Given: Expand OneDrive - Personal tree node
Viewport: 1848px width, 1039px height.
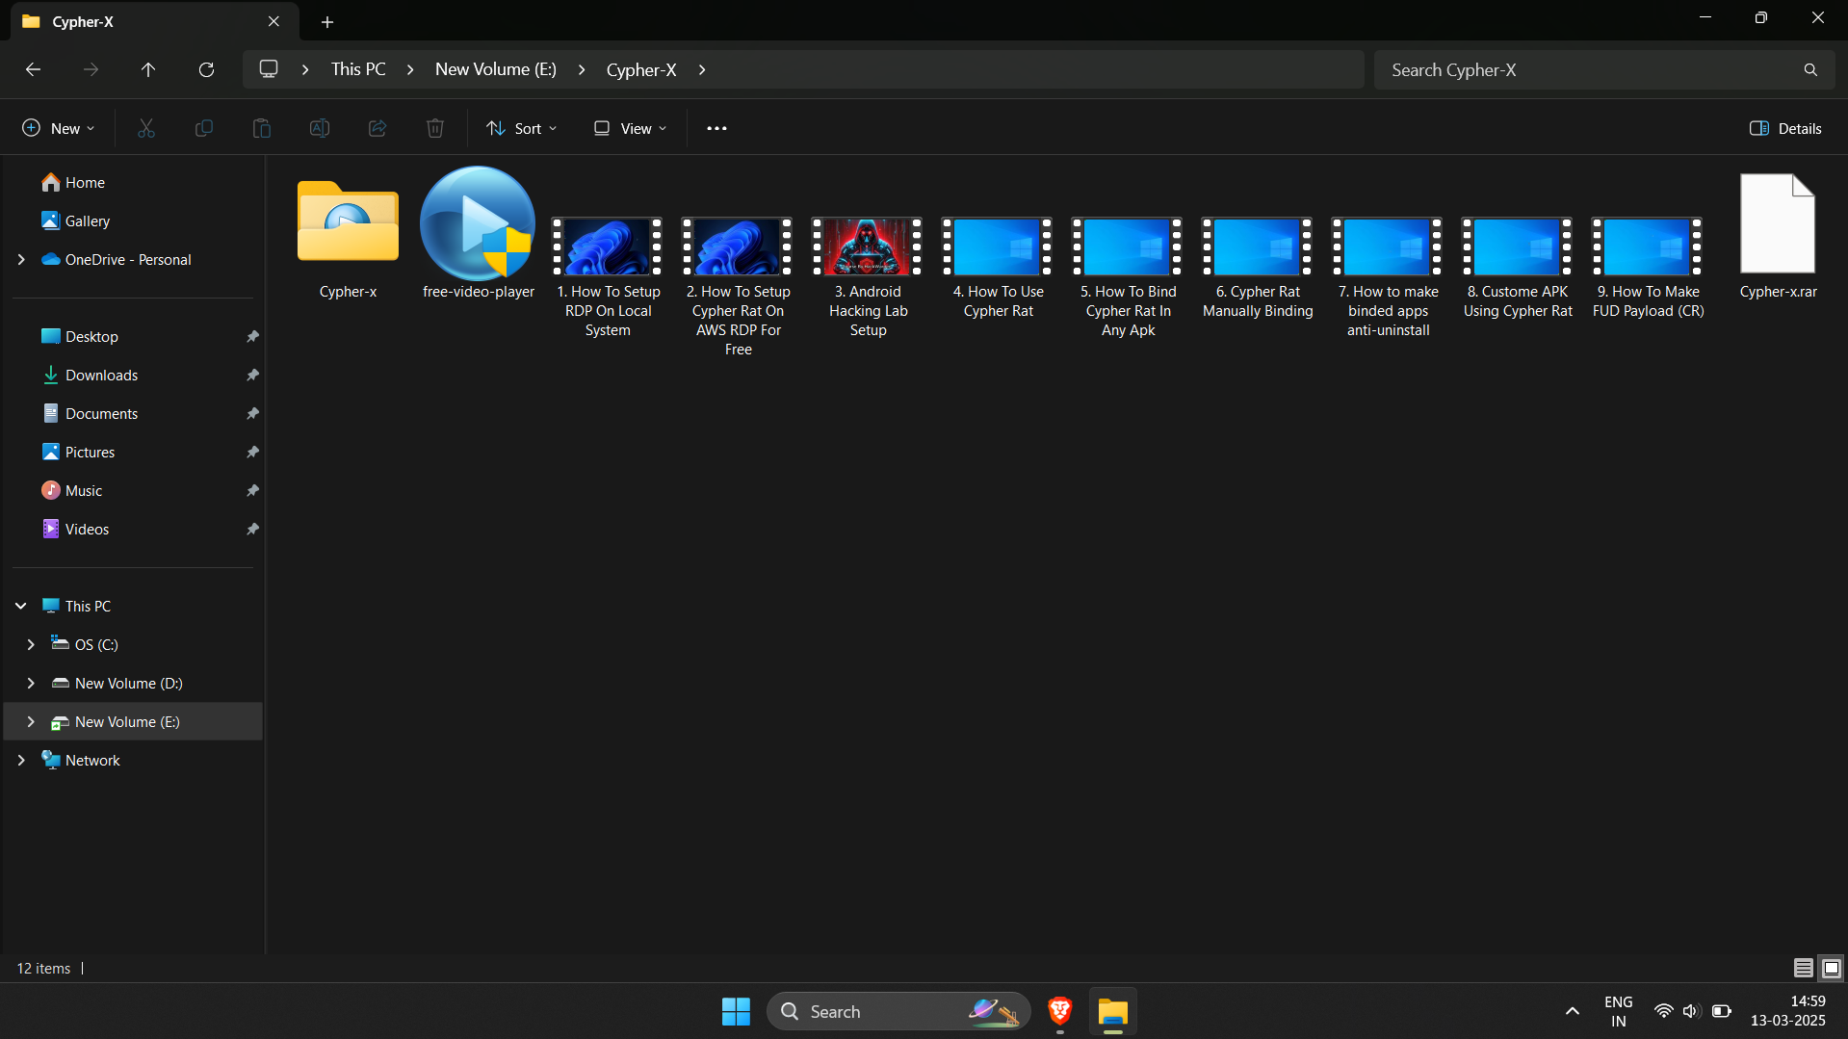Looking at the screenshot, I should point(21,259).
